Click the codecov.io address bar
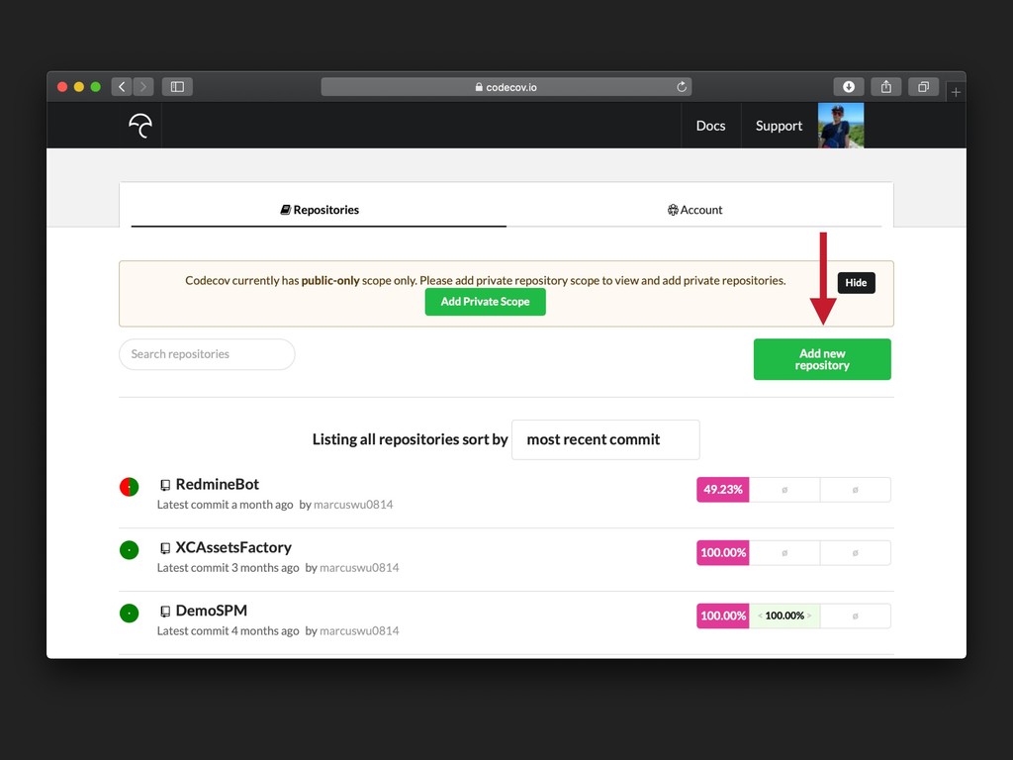Screen dimensions: 1013x760 (506, 87)
